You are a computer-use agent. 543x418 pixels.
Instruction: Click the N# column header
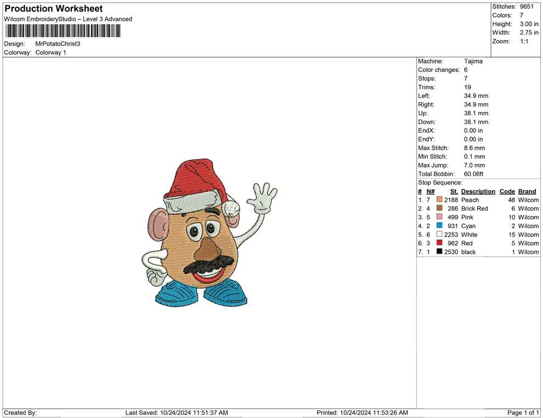click(x=431, y=191)
